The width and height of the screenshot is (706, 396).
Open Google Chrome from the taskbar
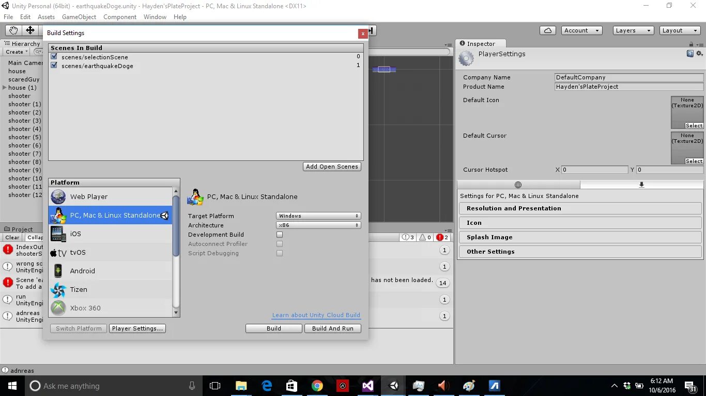(x=317, y=386)
